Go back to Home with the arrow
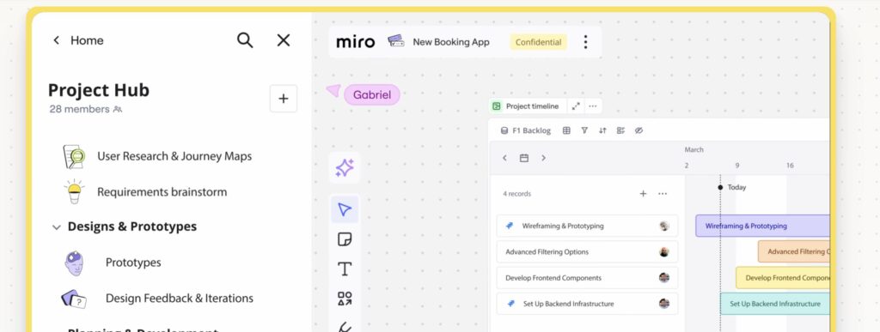880x332 pixels. [56, 40]
